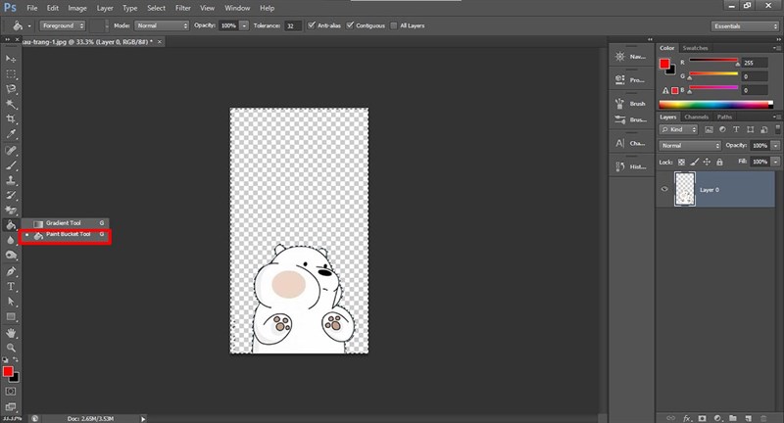Select the Move tool
The height and width of the screenshot is (423, 784).
[11, 59]
